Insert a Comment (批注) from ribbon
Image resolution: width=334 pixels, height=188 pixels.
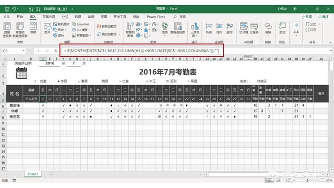click(282, 28)
